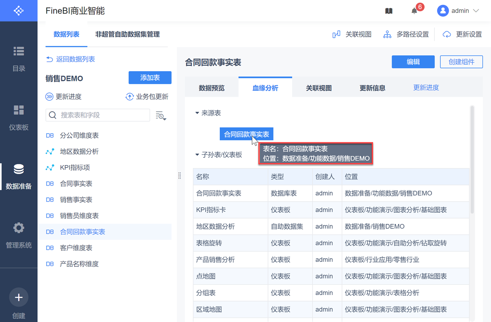The width and height of the screenshot is (491, 322).
Task: Click 仪表板/行业应用/零售行业 location cell
Action: (406, 259)
